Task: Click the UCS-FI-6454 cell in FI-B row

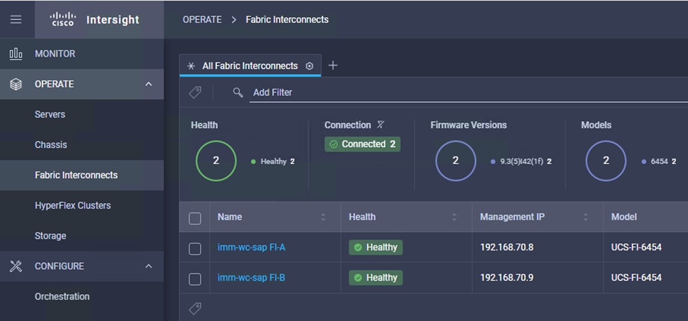Action: (x=636, y=278)
